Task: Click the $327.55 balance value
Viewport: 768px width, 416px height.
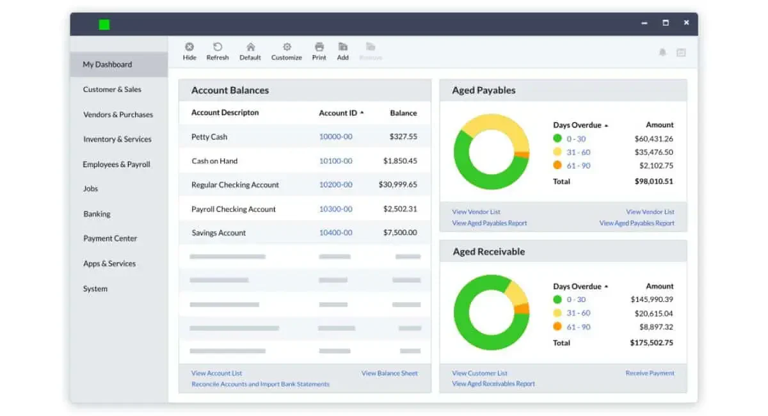Action: [403, 137]
